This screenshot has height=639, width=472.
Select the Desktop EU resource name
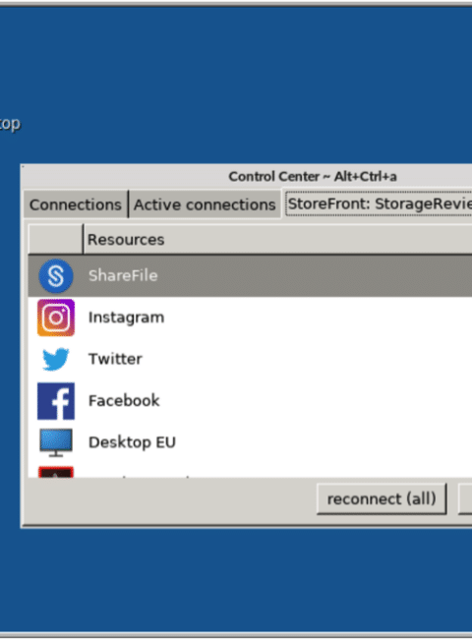(x=132, y=442)
